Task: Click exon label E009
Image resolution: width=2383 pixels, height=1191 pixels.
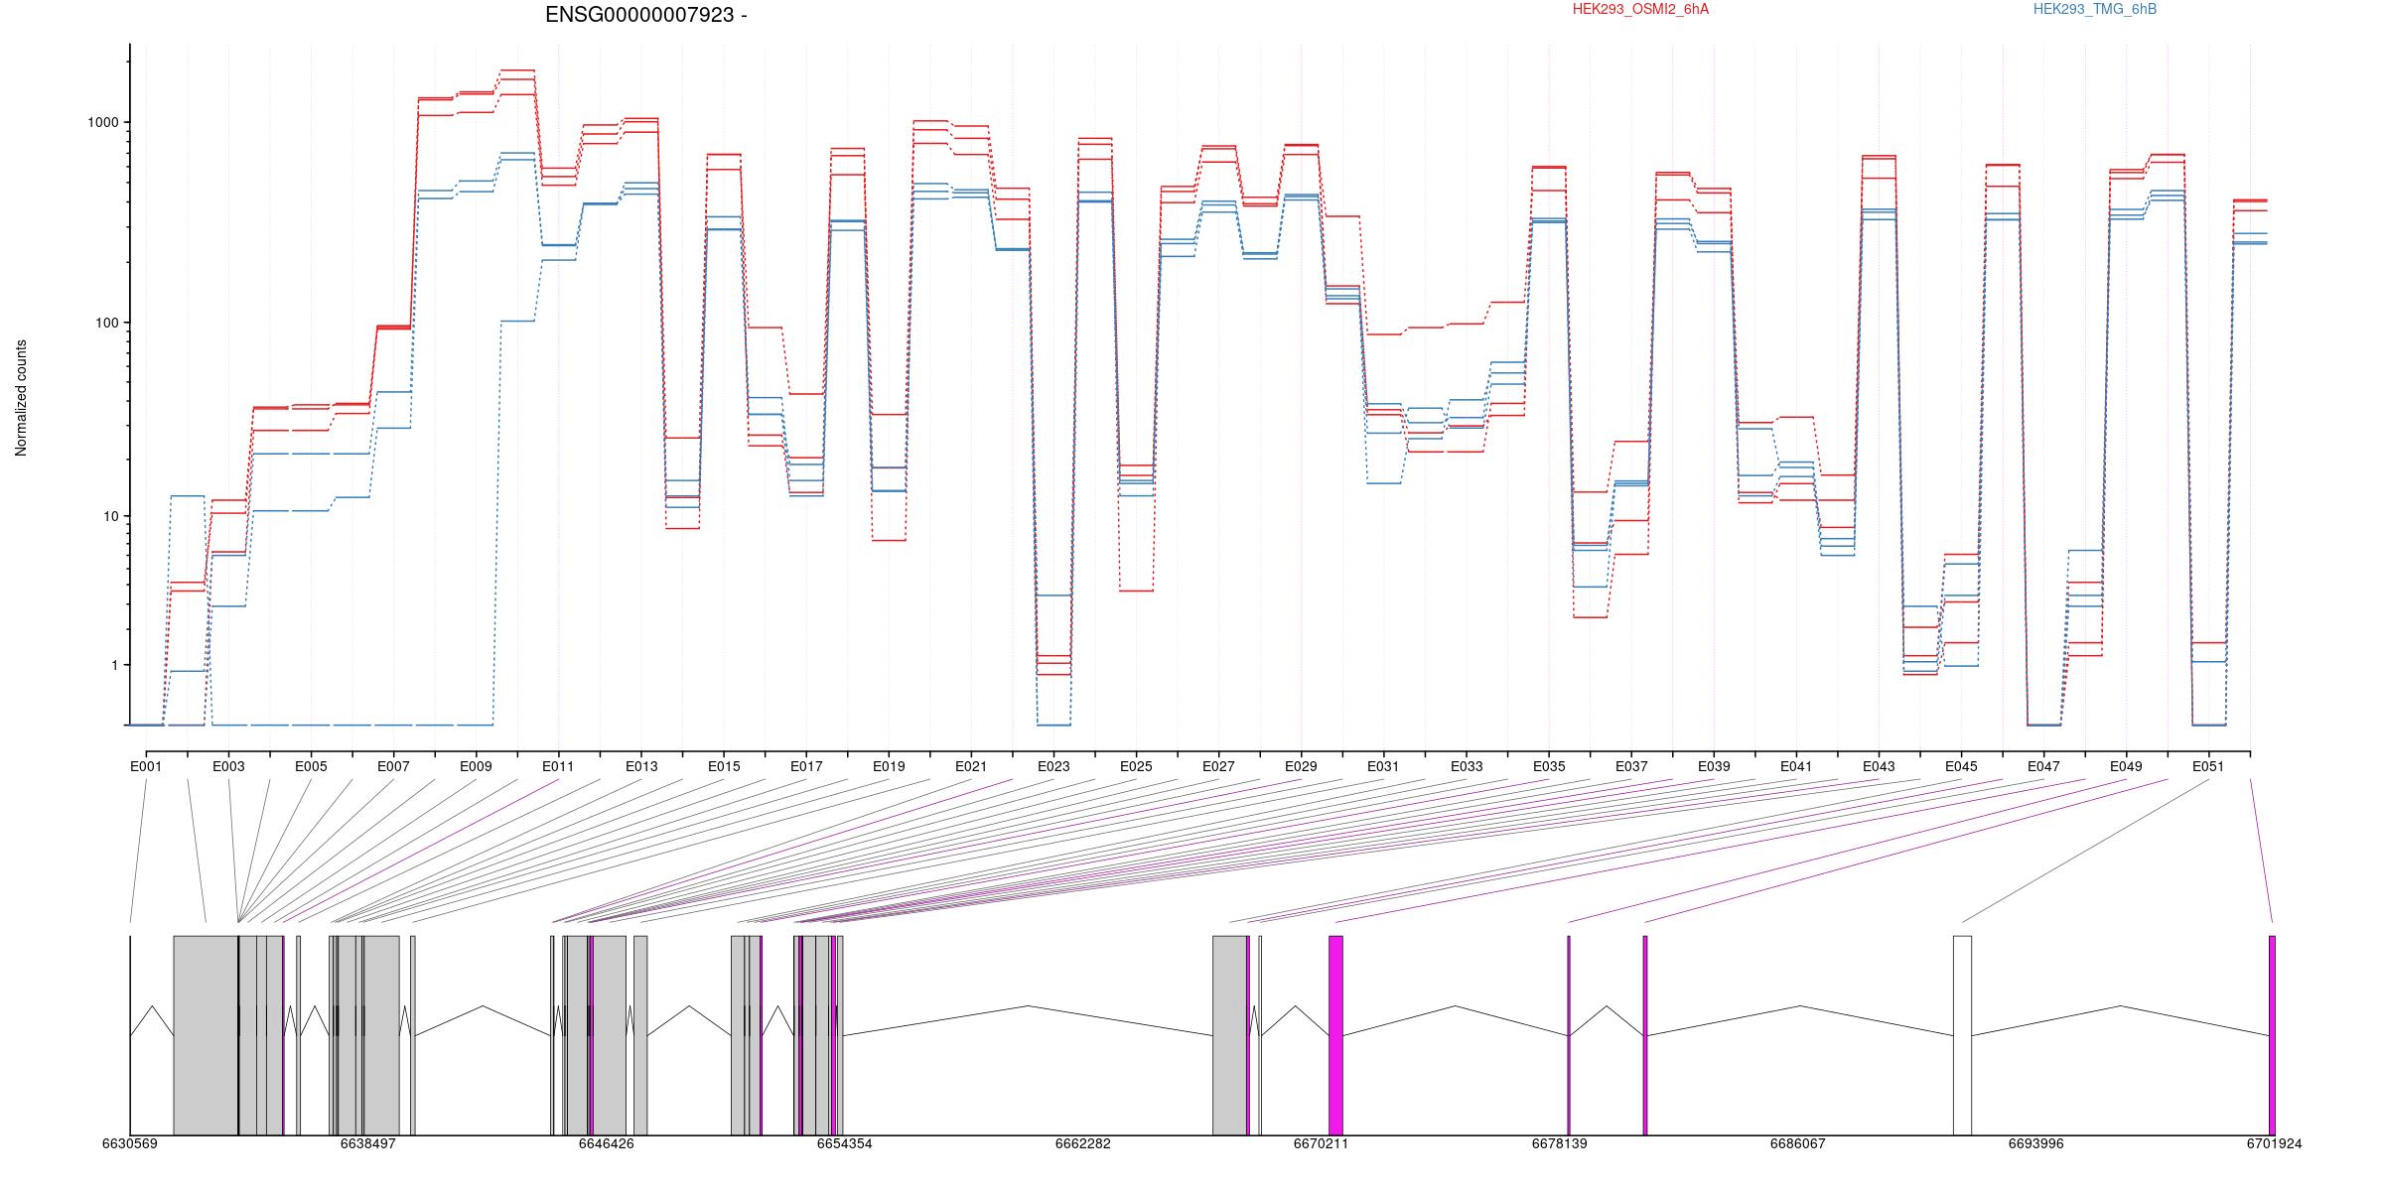Action: (476, 766)
